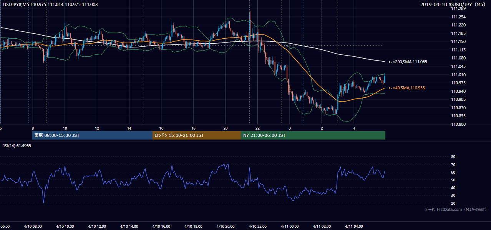This screenshot has height=230, width=491.
Task: Click price axis label 111.010
Action: tap(459, 75)
